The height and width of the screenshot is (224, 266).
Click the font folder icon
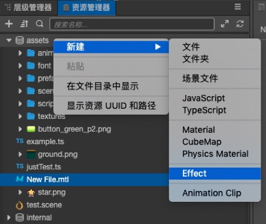tap(31, 65)
